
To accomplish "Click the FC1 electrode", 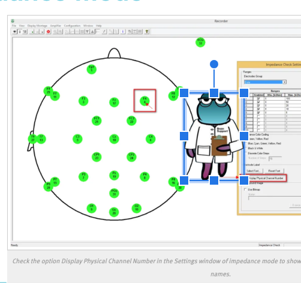I will tap(97, 121).
